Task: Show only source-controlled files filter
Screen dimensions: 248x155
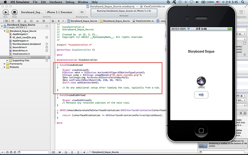Action: point(11,152)
